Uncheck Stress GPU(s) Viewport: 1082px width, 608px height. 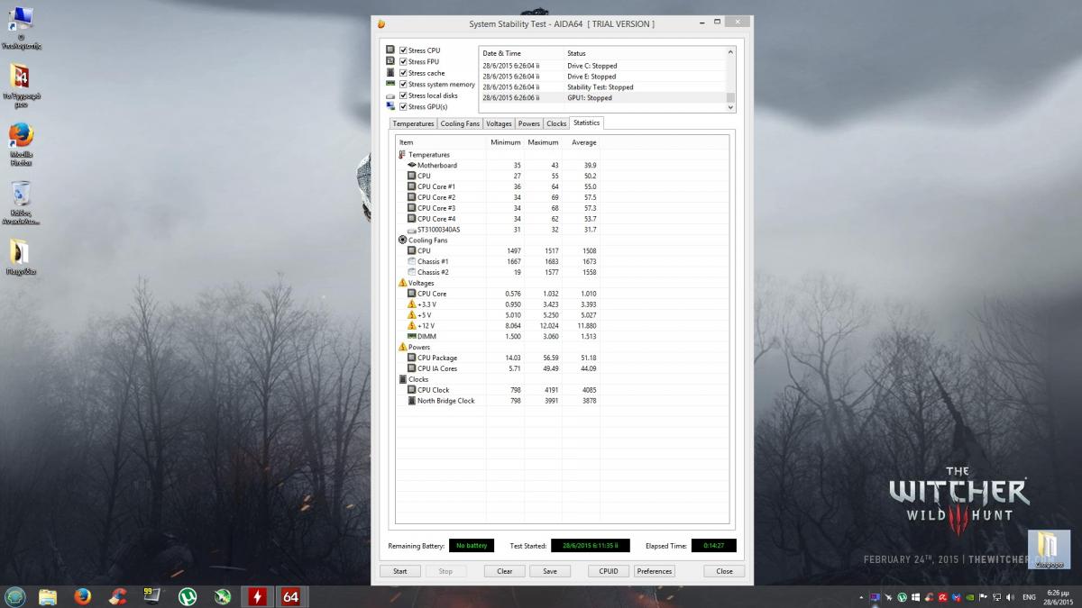(x=403, y=106)
